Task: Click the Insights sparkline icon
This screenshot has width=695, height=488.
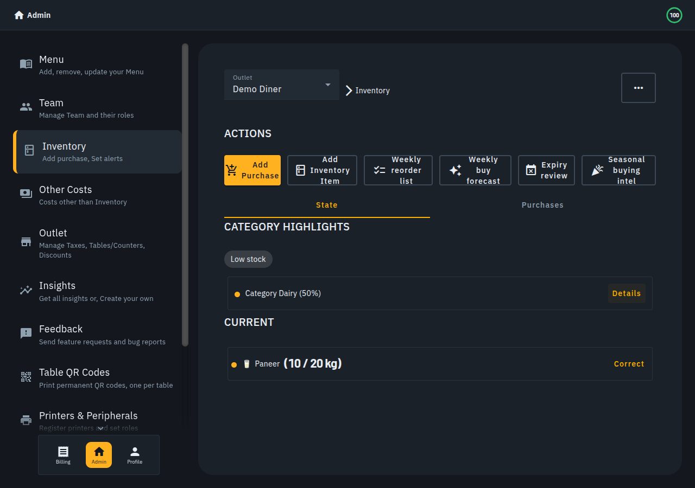Action: pyautogui.click(x=26, y=290)
